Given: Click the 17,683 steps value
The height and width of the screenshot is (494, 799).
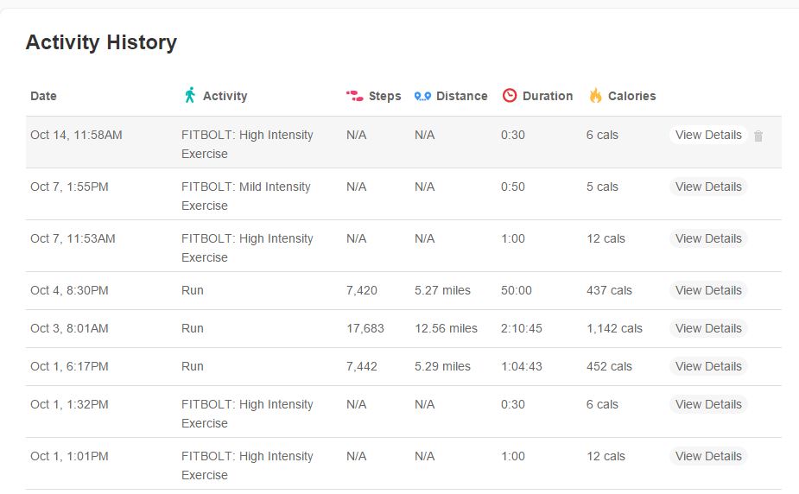Looking at the screenshot, I should (365, 328).
